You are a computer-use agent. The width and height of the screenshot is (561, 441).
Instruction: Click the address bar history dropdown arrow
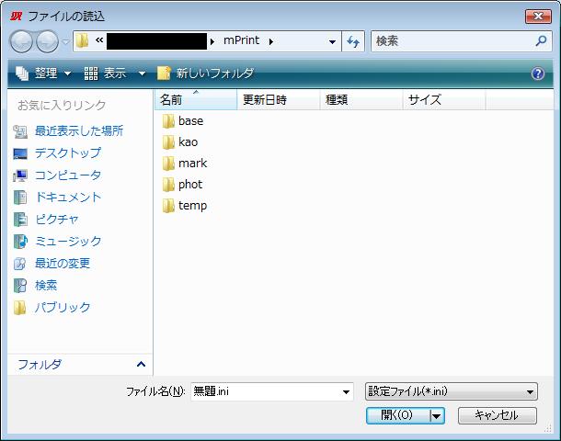pyautogui.click(x=332, y=41)
